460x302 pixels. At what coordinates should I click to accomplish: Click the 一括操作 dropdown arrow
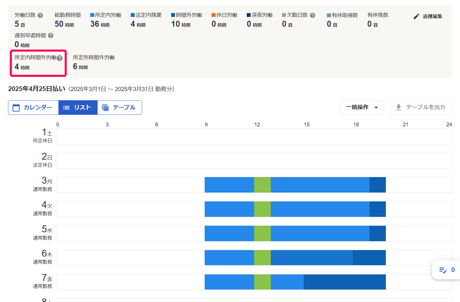pyautogui.click(x=376, y=107)
